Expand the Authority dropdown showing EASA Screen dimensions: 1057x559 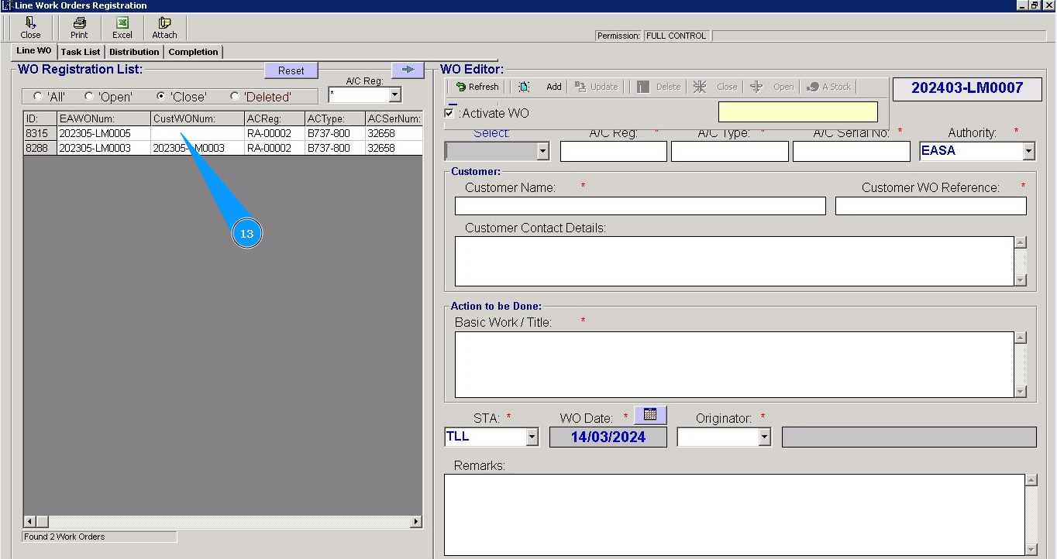tap(1028, 151)
